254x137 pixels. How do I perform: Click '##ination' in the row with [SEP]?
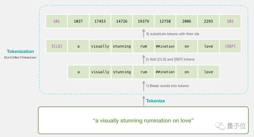tap(165, 46)
